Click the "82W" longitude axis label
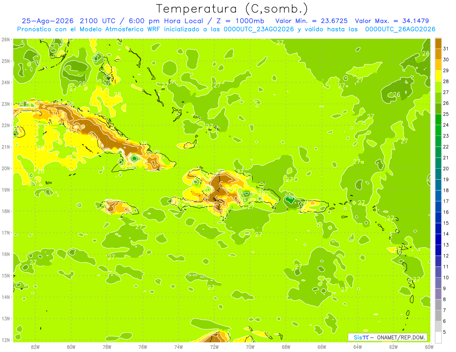Image resolution: width=456 pixels, height=352 pixels. tap(35, 347)
